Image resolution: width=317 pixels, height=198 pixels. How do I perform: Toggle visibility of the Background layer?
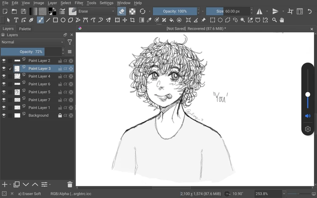pyautogui.click(x=4, y=115)
